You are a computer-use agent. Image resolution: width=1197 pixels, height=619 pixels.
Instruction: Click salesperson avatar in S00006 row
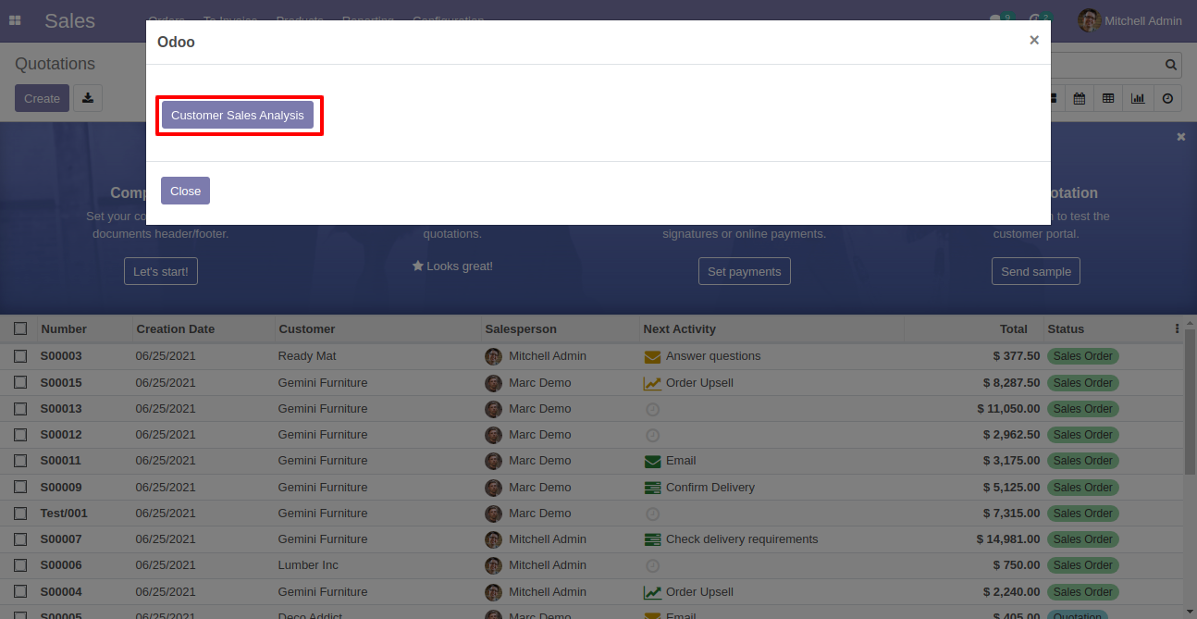(493, 565)
